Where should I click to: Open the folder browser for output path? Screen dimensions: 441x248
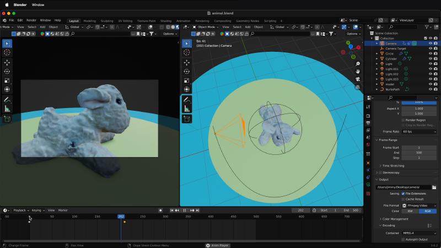tap(434, 187)
